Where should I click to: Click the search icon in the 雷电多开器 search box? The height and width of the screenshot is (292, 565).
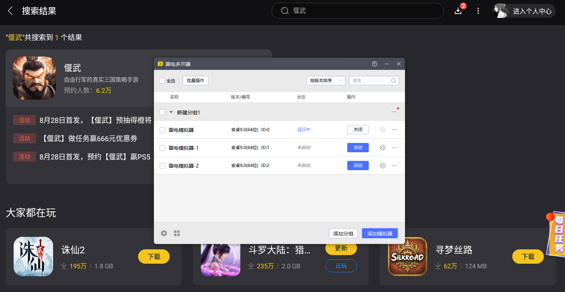(394, 81)
